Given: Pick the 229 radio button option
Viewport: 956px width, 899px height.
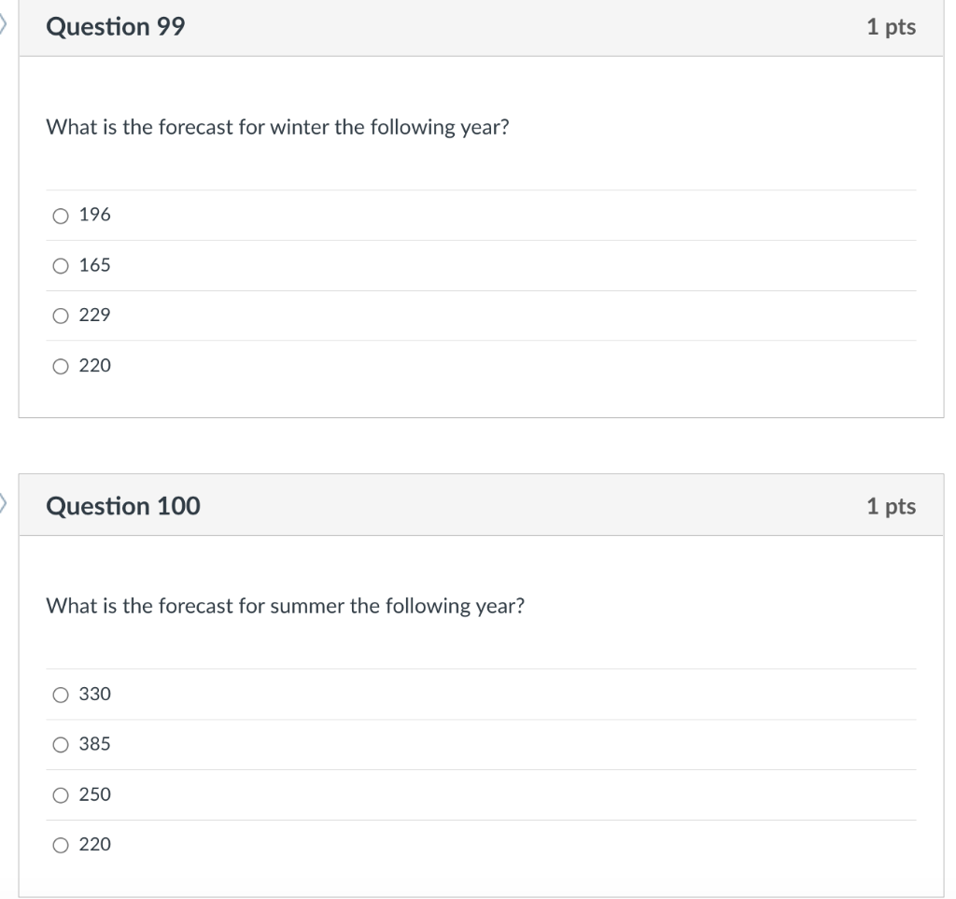Looking at the screenshot, I should point(61,316).
